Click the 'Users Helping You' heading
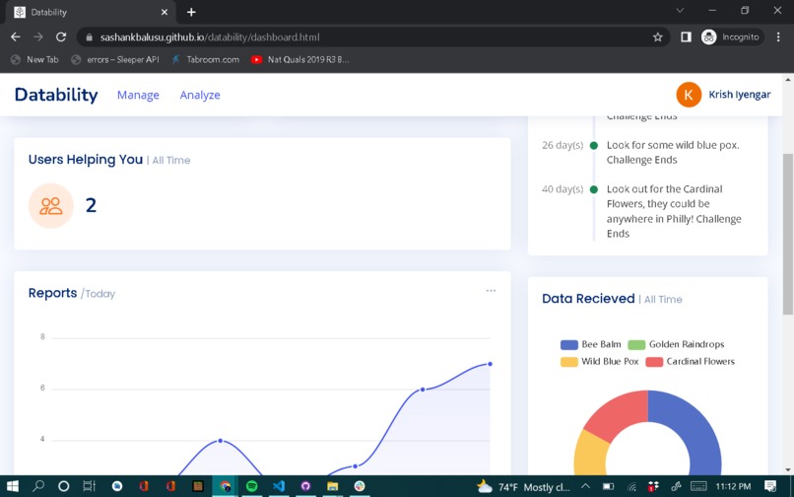Image resolution: width=794 pixels, height=497 pixels. coord(86,159)
